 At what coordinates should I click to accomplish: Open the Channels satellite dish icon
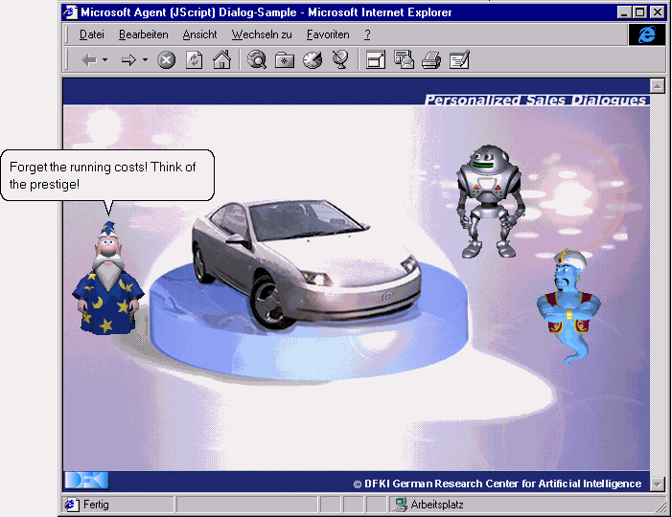(x=340, y=59)
